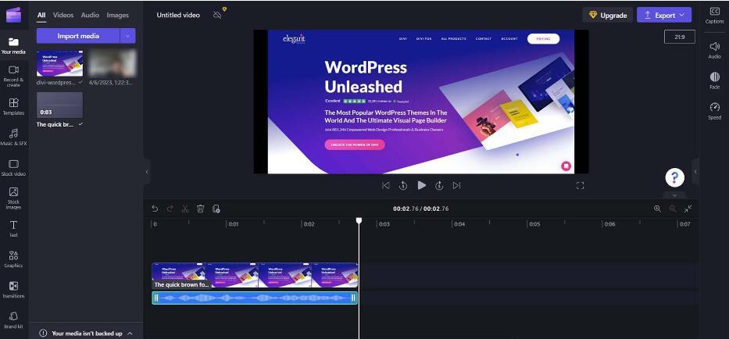Image resolution: width=729 pixels, height=339 pixels.
Task: Select the divi-wordpress media thumbnail
Action: point(59,64)
